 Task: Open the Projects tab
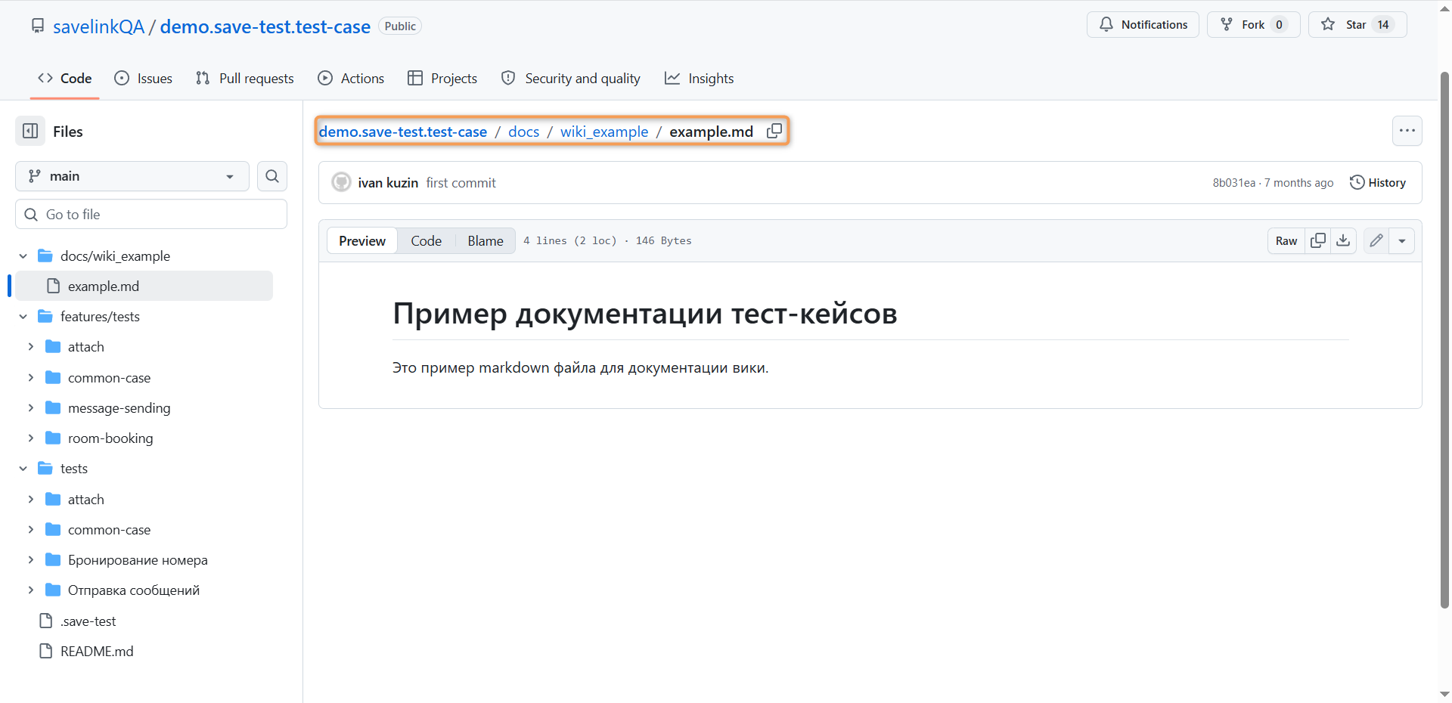tap(442, 78)
